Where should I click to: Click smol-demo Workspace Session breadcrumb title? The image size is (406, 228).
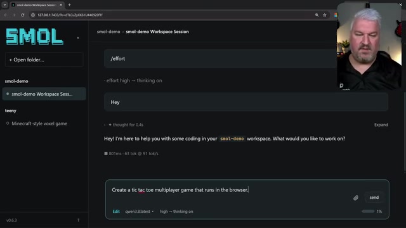(x=157, y=32)
